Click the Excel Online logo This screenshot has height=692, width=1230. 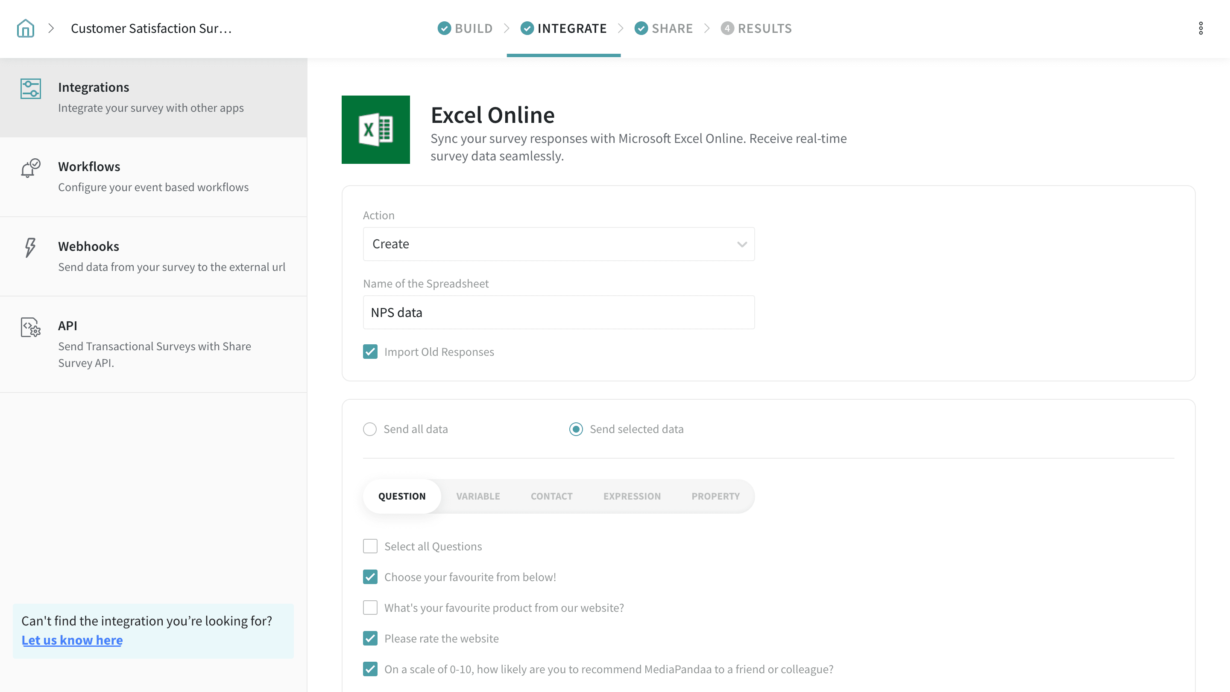(375, 130)
